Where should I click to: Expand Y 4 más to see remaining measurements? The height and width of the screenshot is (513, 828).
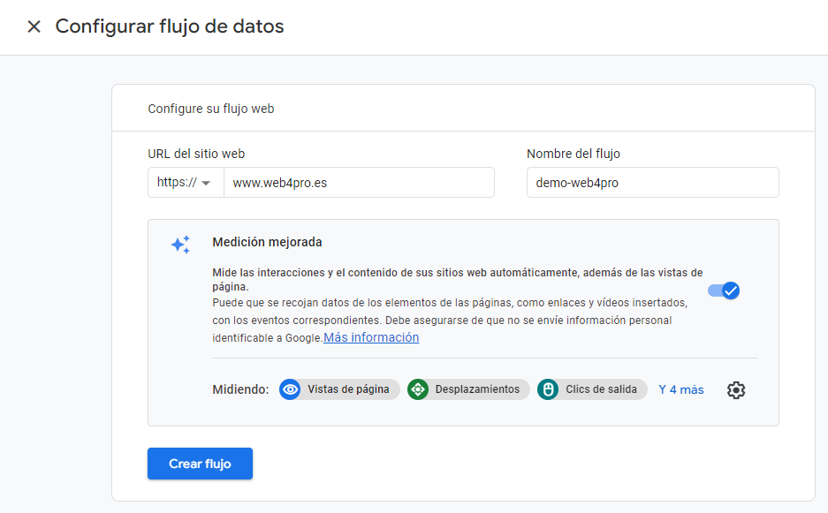tap(680, 389)
